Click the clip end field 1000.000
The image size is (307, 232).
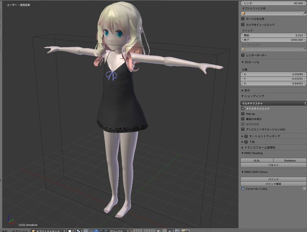[x=273, y=40]
